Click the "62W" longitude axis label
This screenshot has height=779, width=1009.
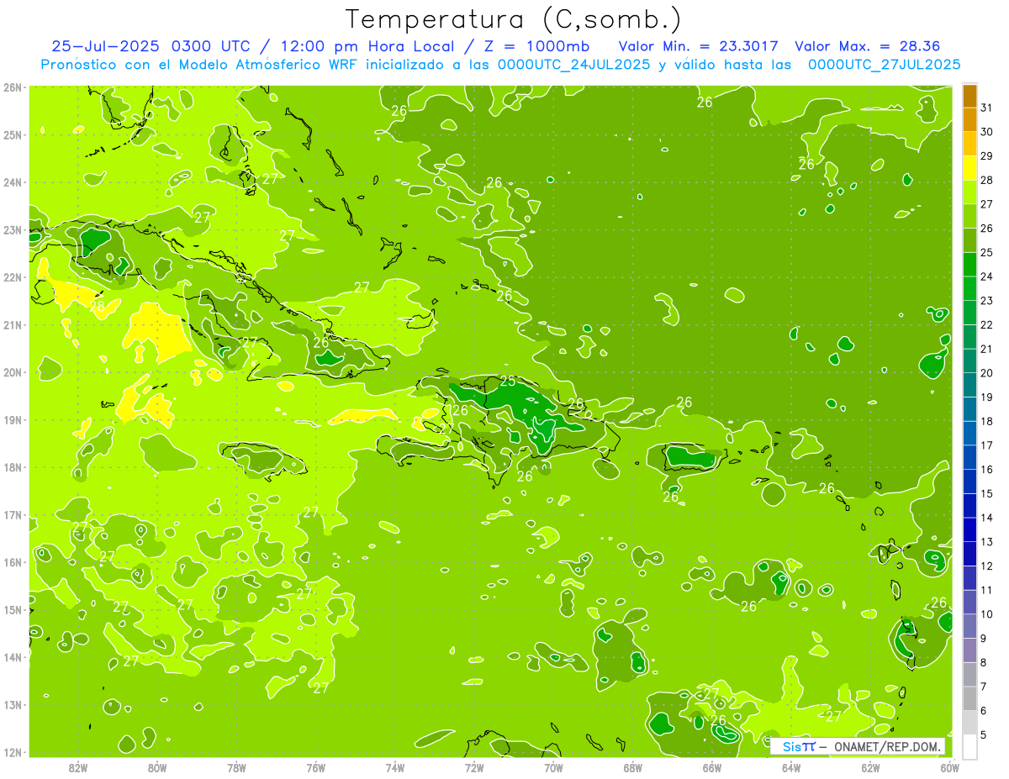point(870,767)
